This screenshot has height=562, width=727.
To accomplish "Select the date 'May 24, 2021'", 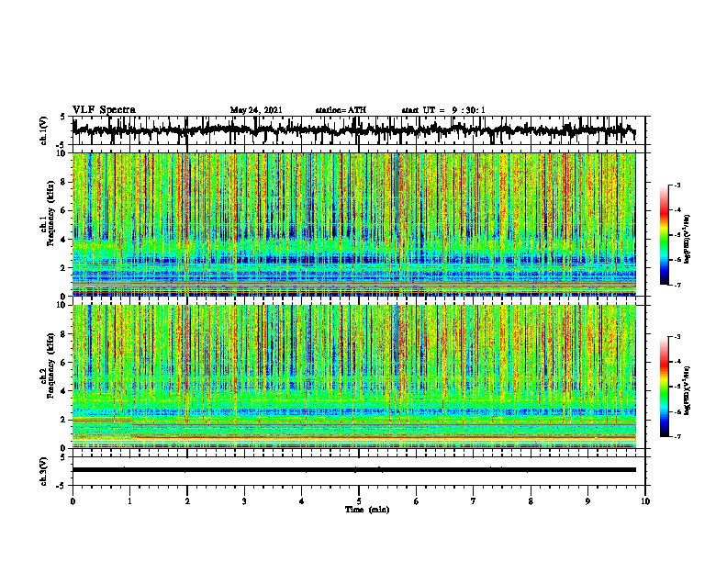I will [x=256, y=110].
